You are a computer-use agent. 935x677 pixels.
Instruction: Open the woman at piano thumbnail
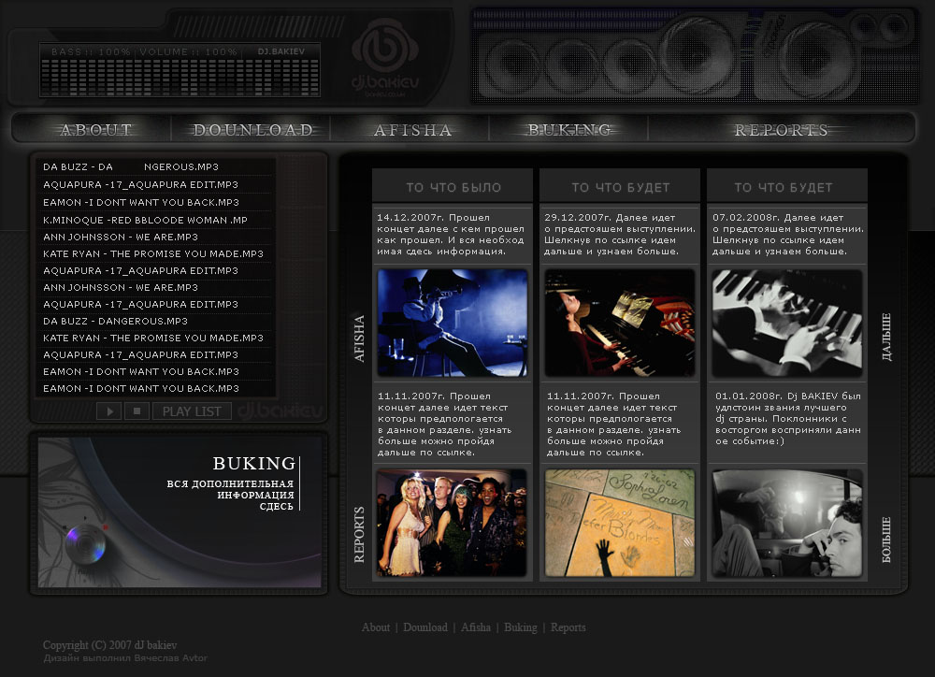(620, 323)
